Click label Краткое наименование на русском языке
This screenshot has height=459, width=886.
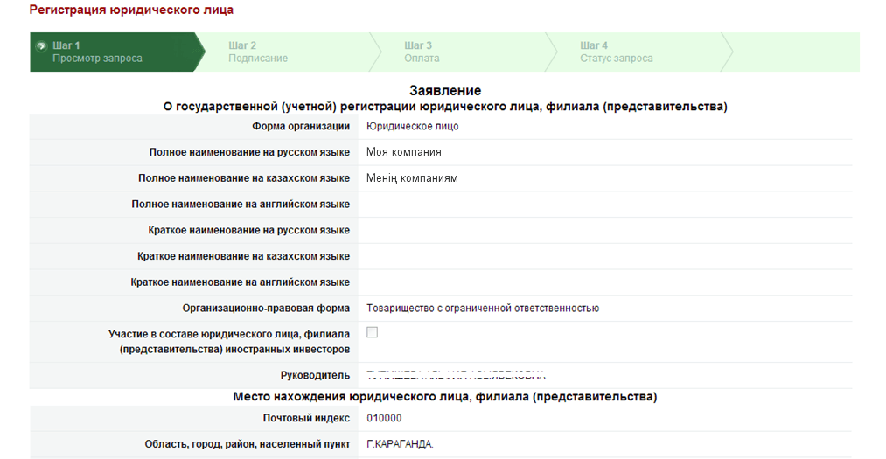[x=249, y=230]
